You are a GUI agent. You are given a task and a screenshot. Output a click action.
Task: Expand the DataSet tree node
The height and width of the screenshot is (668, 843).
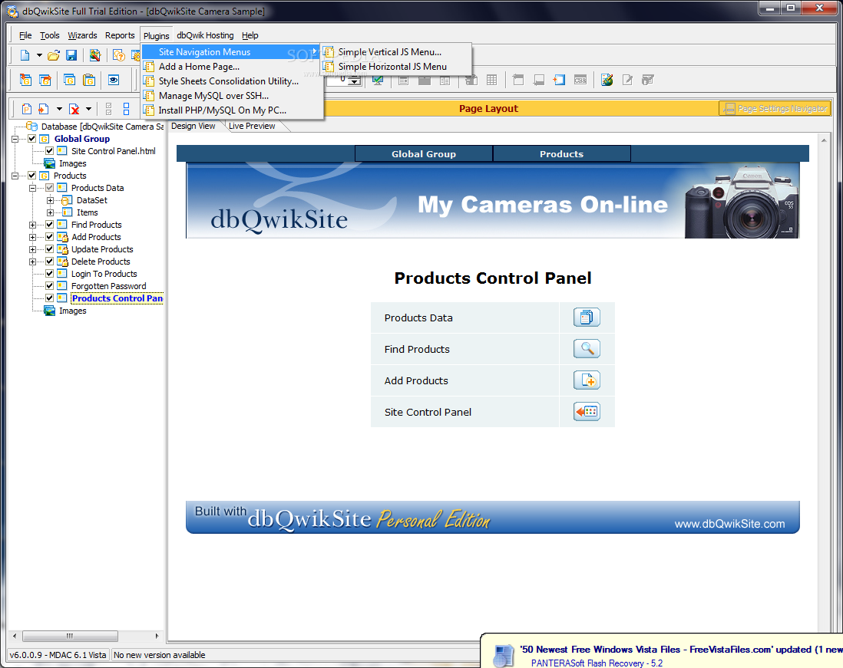(50, 200)
